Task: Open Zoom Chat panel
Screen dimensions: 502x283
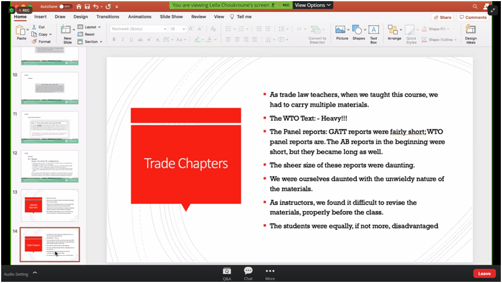Action: [x=248, y=273]
